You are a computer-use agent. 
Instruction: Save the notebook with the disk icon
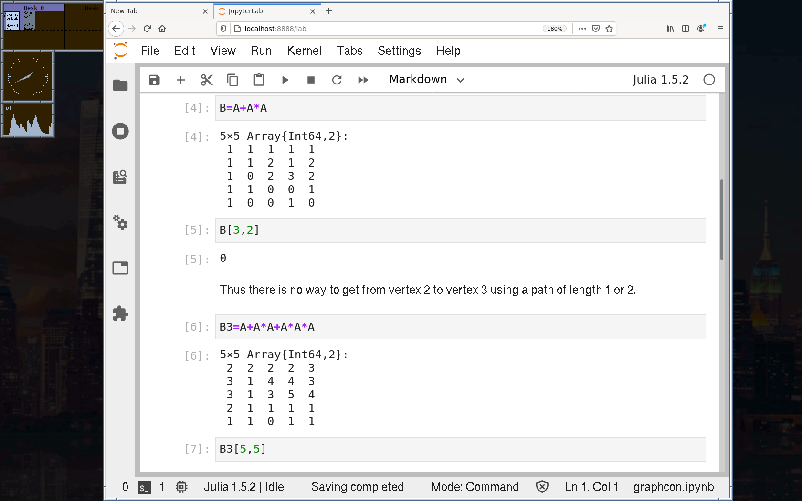[154, 80]
